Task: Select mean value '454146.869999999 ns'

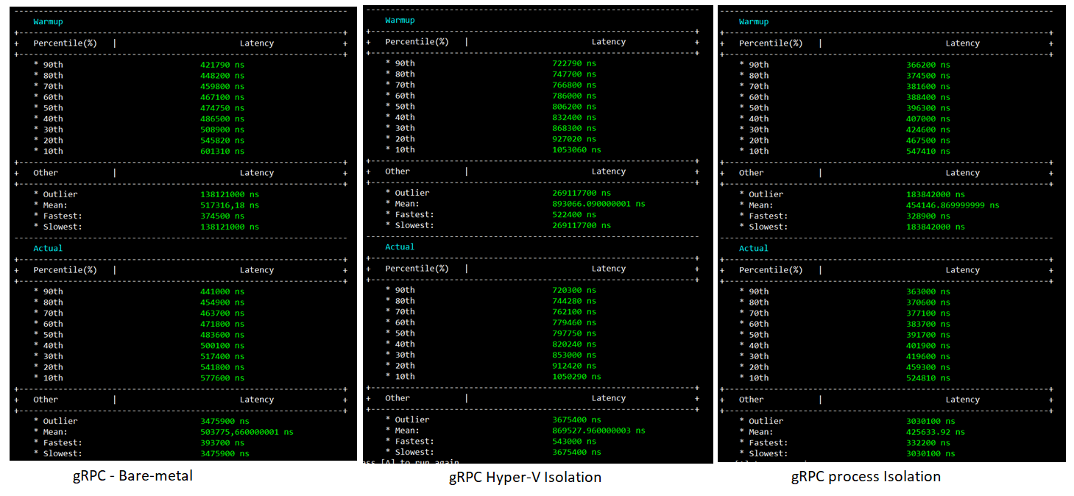Action: click(953, 205)
